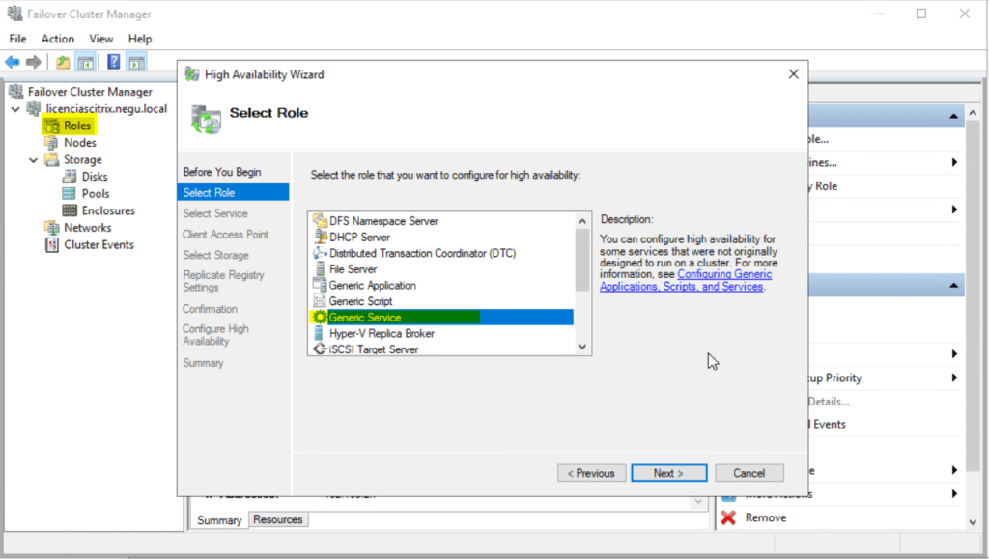Screen dimensions: 989x559
Task: Open Help using the question mark icon
Action: [x=114, y=61]
